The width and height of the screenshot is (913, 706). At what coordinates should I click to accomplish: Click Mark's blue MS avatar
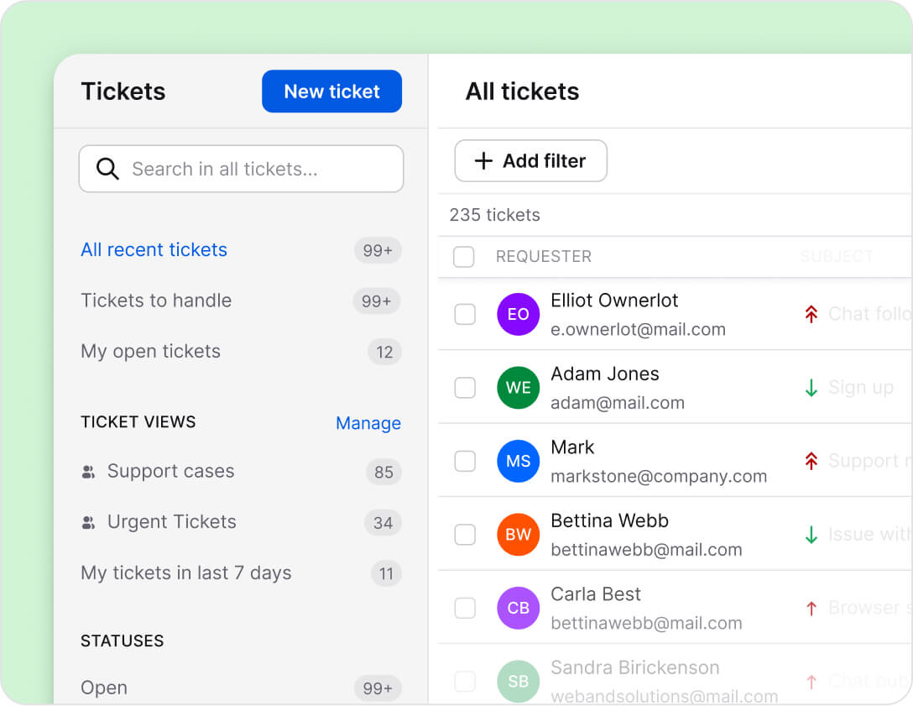518,461
